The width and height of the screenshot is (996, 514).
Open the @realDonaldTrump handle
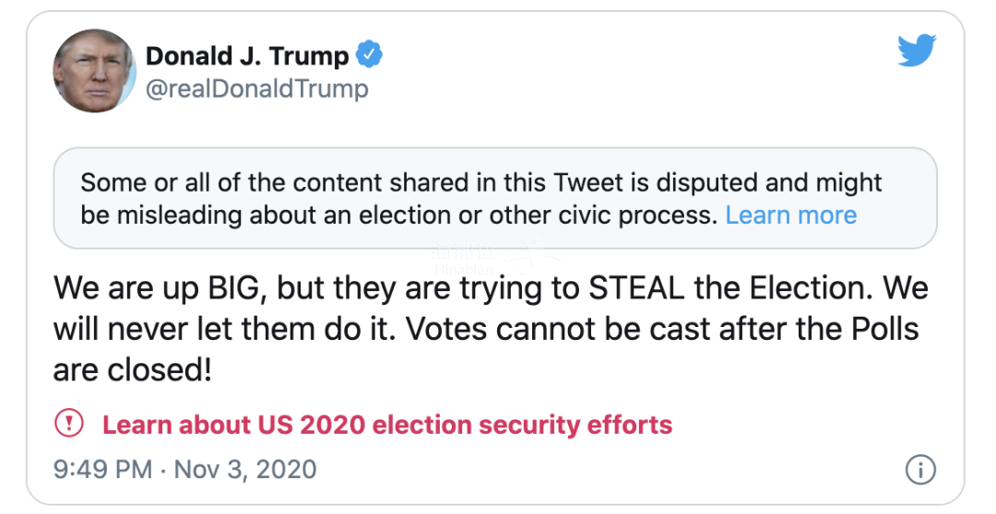[256, 88]
